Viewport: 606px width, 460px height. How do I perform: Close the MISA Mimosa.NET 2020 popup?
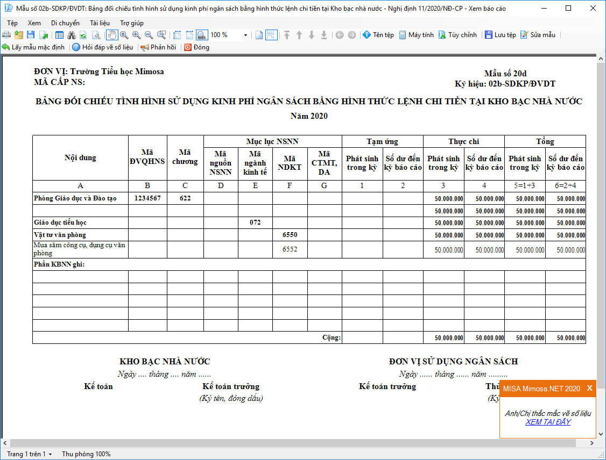coord(589,388)
